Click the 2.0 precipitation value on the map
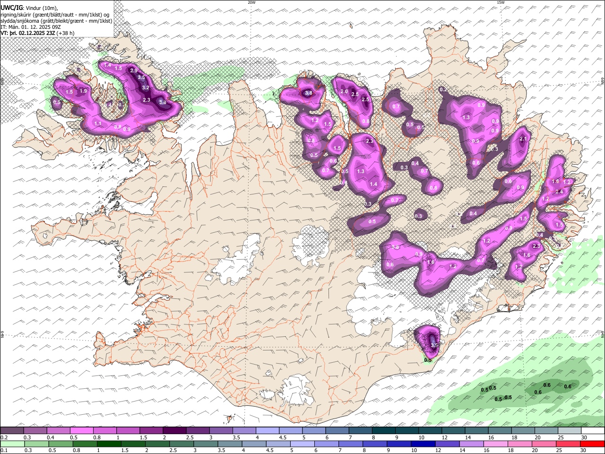The image size is (605, 454). (x=344, y=91)
